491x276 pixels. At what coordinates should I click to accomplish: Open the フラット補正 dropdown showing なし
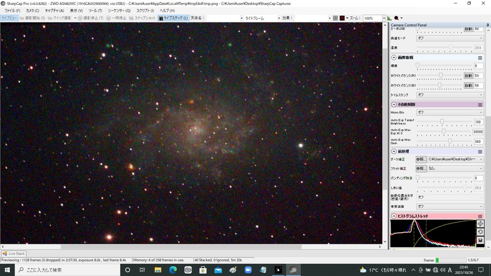tap(456, 169)
